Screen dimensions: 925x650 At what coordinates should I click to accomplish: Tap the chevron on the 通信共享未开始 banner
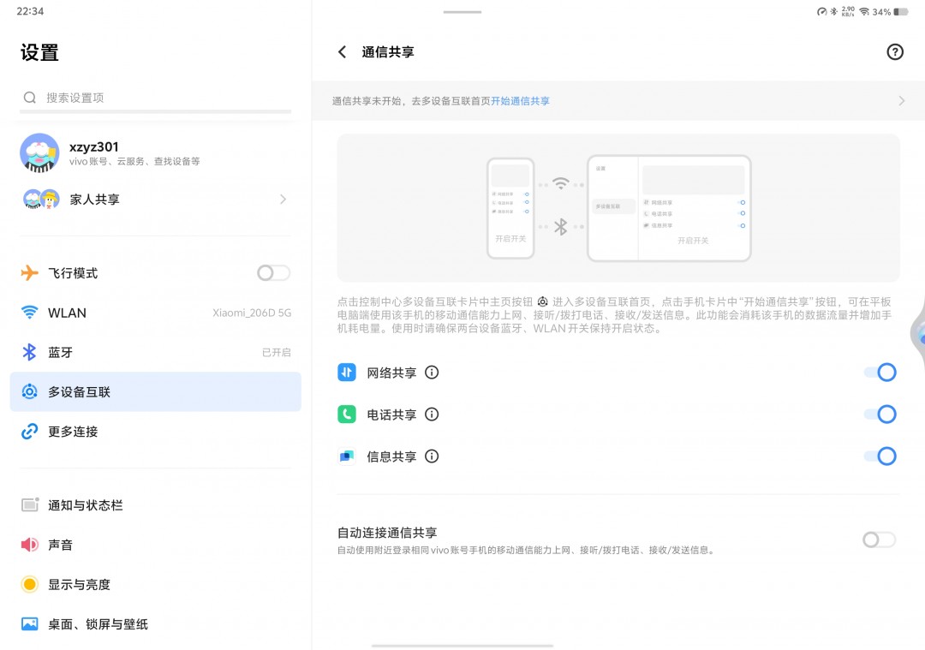pos(901,101)
